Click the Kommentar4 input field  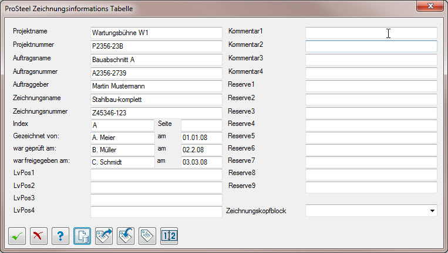click(x=371, y=73)
